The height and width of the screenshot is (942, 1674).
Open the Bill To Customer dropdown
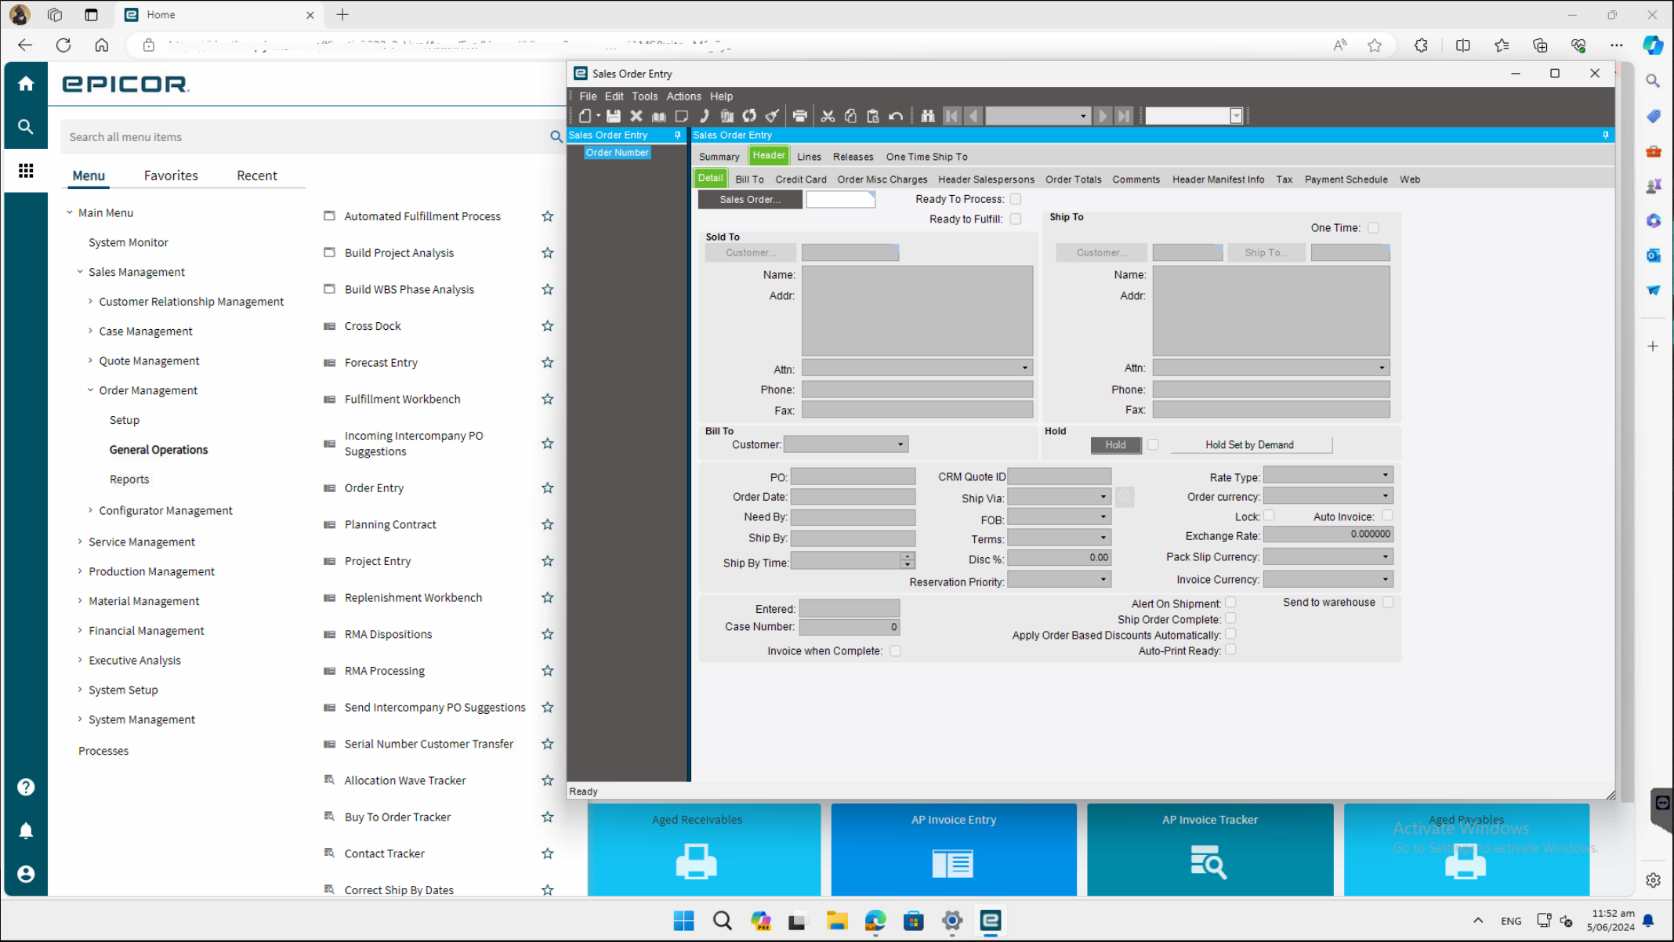[900, 444]
